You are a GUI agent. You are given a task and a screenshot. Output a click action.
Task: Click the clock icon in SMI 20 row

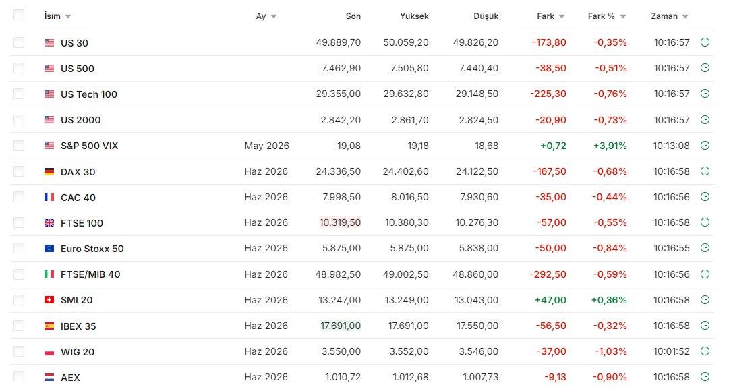coord(705,300)
